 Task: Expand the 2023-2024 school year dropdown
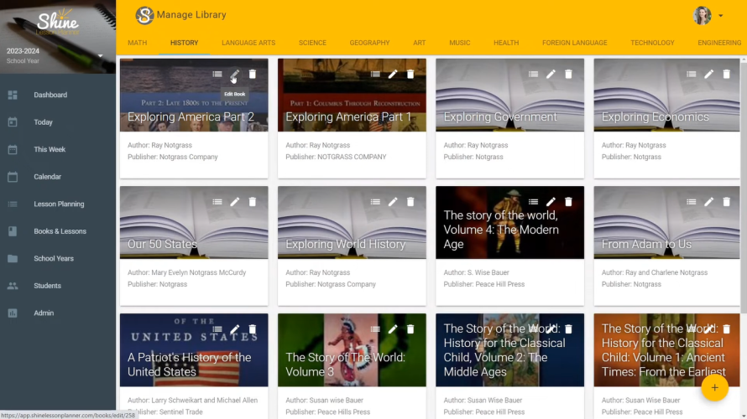[x=100, y=56]
